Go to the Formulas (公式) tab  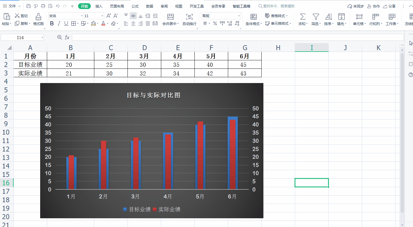[135, 6]
